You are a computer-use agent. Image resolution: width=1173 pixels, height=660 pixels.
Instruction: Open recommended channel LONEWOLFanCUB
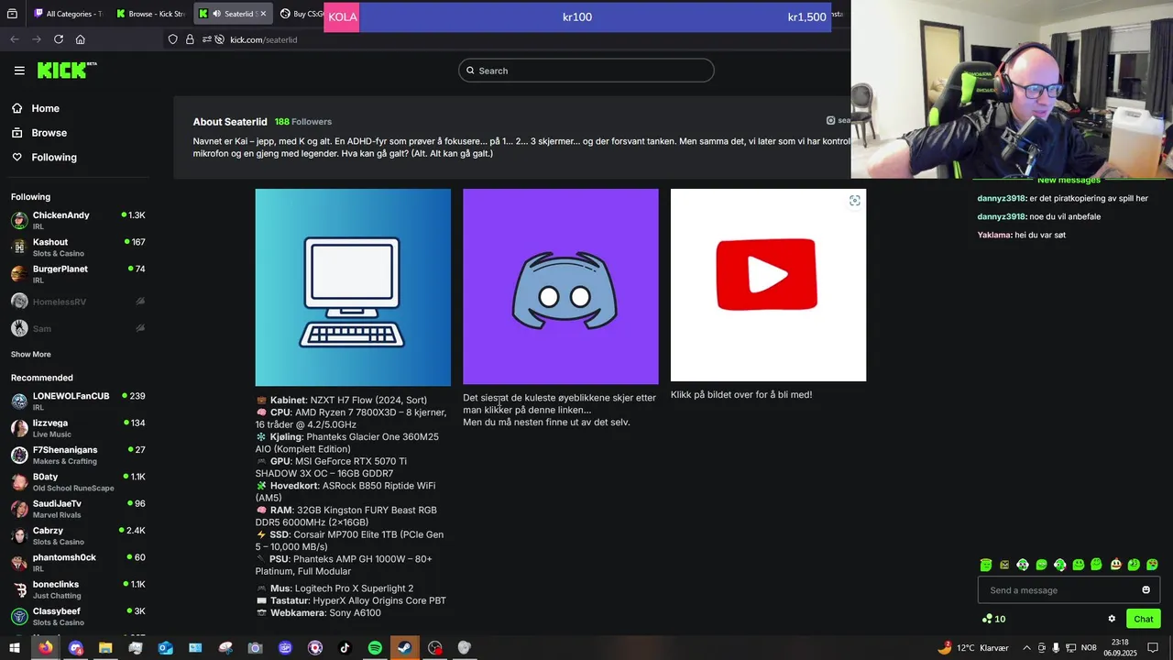[x=78, y=401]
